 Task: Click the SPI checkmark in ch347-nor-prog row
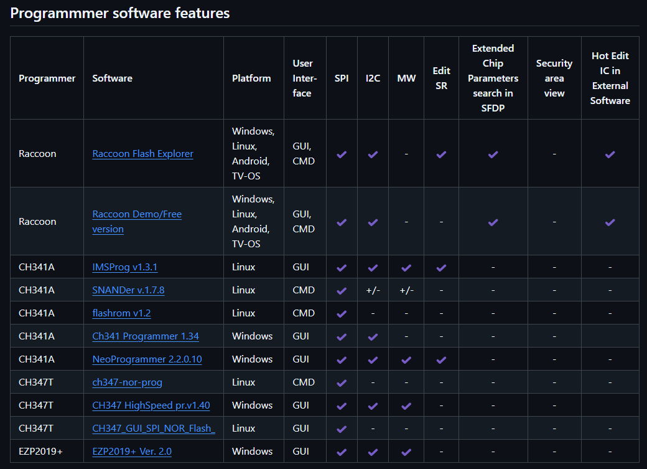pyautogui.click(x=342, y=383)
